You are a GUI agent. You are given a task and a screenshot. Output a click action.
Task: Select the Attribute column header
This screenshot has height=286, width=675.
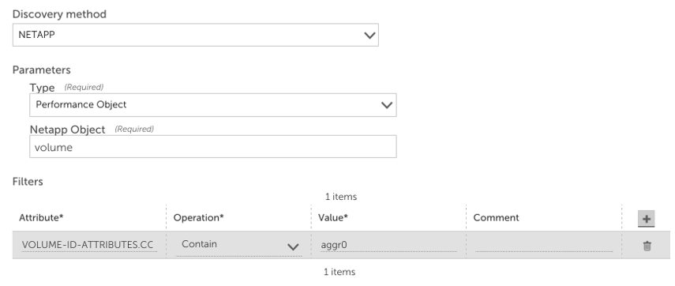tap(41, 217)
